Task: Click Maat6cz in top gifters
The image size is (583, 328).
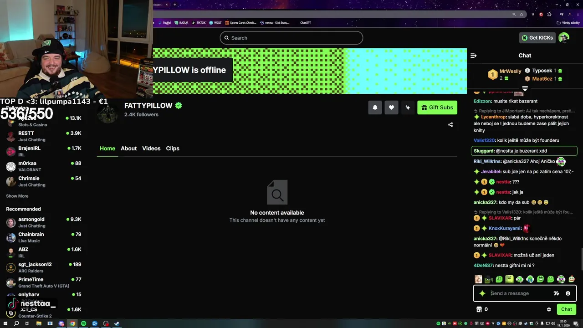Action: 542,79
